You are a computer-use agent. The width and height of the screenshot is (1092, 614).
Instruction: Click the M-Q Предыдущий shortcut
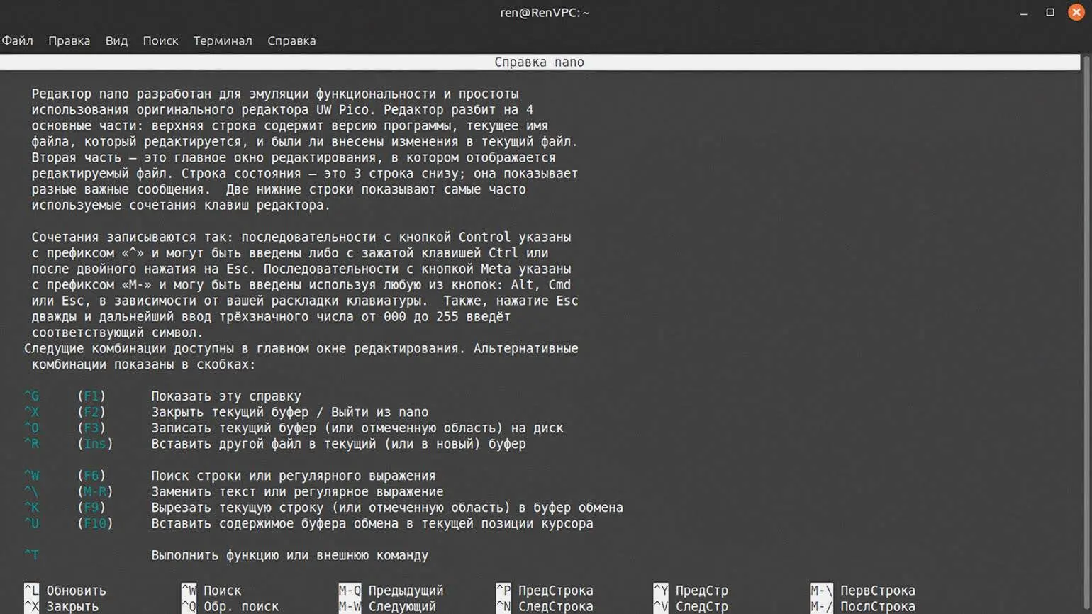click(391, 591)
